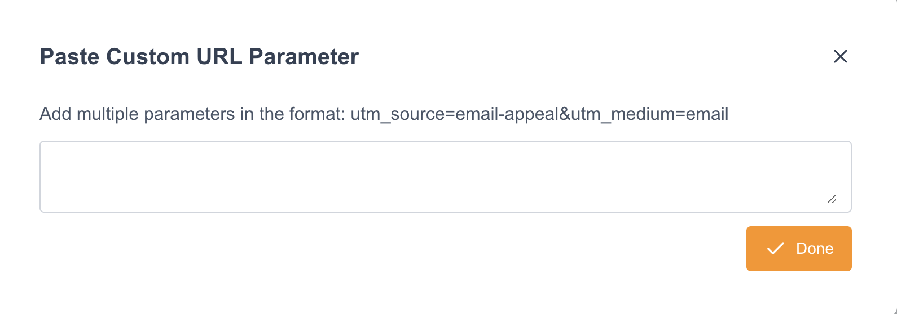Image resolution: width=897 pixels, height=314 pixels.
Task: Confirm the parameters with the orange Done button
Action: click(x=798, y=249)
